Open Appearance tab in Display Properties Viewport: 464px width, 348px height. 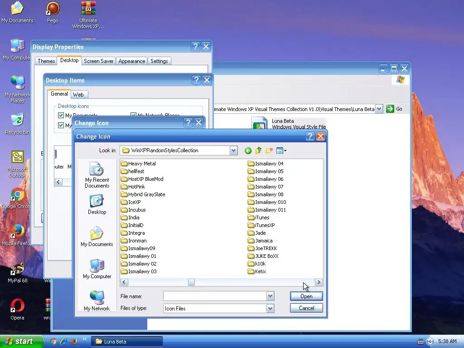coord(132,61)
